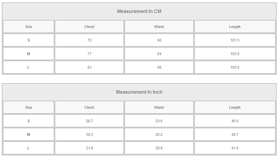The width and height of the screenshot is (280, 157).
Task: Click the length value 101.5 cell
Action: point(235,40)
